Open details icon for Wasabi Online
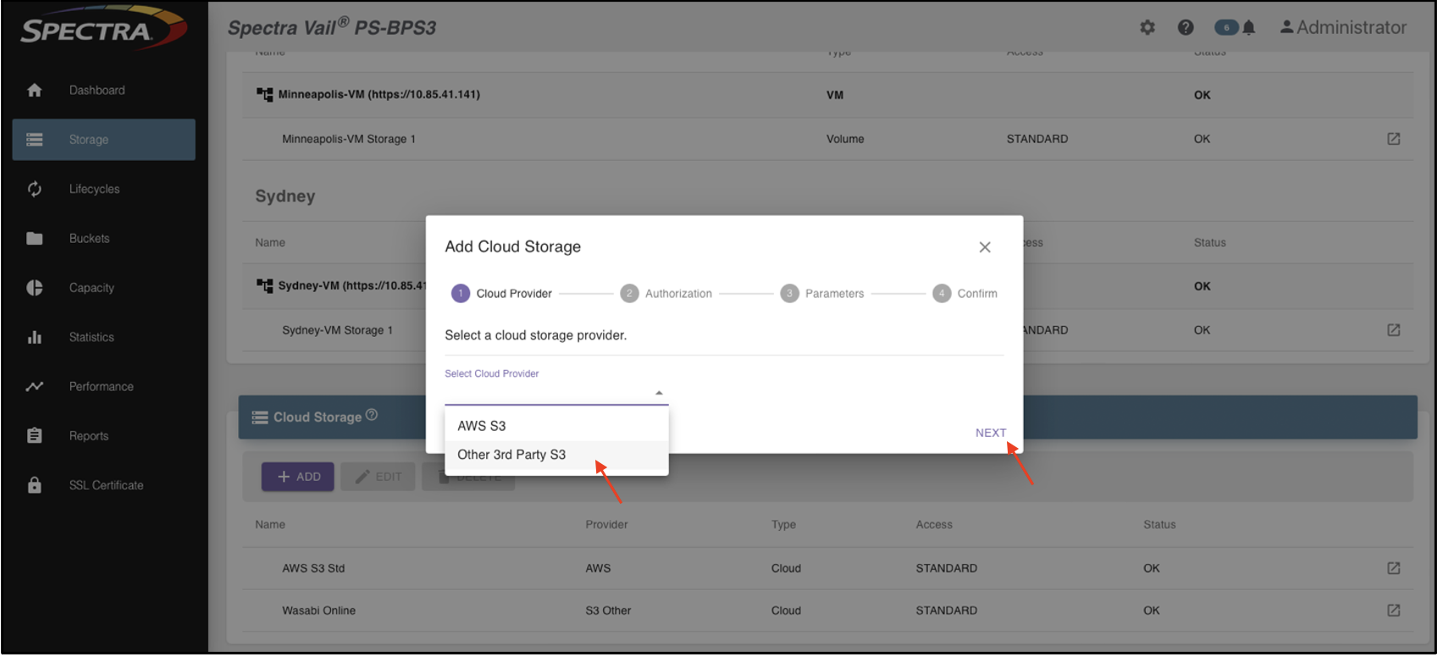Viewport: 1443px width, 657px height. (1394, 610)
